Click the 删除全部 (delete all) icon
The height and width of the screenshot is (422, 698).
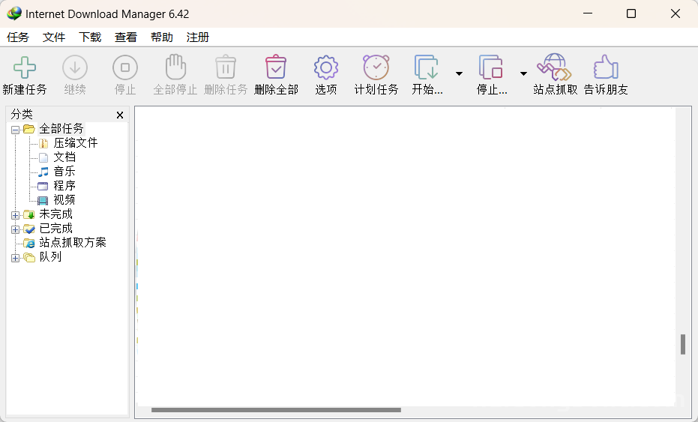[x=276, y=67]
